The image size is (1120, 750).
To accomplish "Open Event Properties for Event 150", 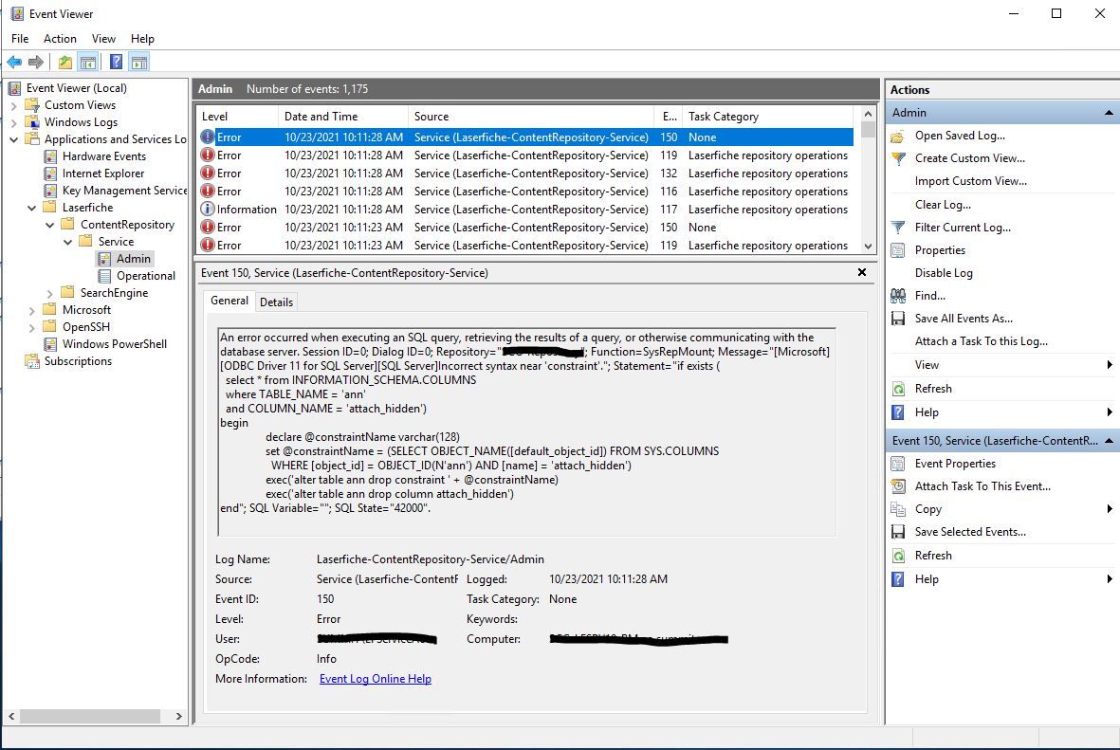I will pyautogui.click(x=954, y=464).
